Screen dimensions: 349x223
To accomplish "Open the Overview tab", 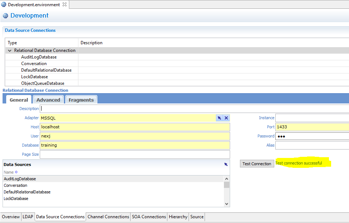I will point(11,217).
